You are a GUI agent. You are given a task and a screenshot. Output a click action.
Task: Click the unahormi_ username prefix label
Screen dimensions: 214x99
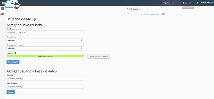[x=12, y=32]
